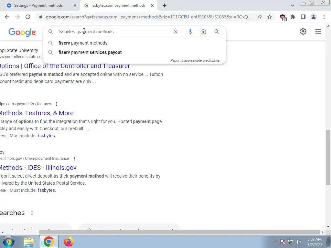Open the Chrome profile avatar
Image resolution: width=331 pixels, height=248 pixels.
[314, 17]
